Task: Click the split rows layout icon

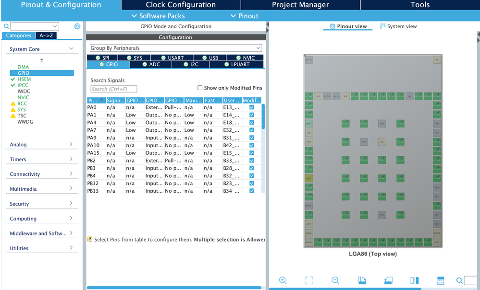Action: (441, 280)
